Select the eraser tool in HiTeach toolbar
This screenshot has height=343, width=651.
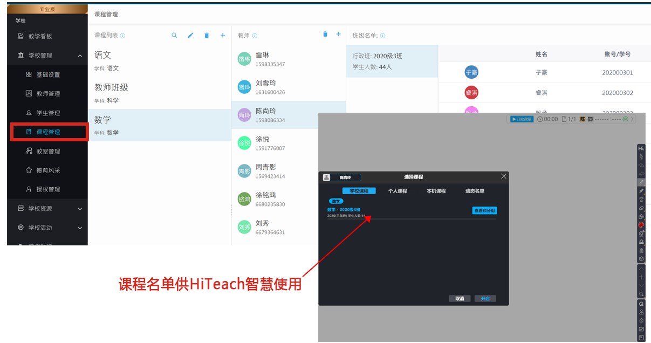641,208
